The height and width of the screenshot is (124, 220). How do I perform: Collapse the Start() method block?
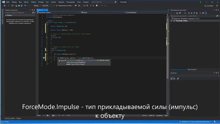pyautogui.click(x=47, y=38)
